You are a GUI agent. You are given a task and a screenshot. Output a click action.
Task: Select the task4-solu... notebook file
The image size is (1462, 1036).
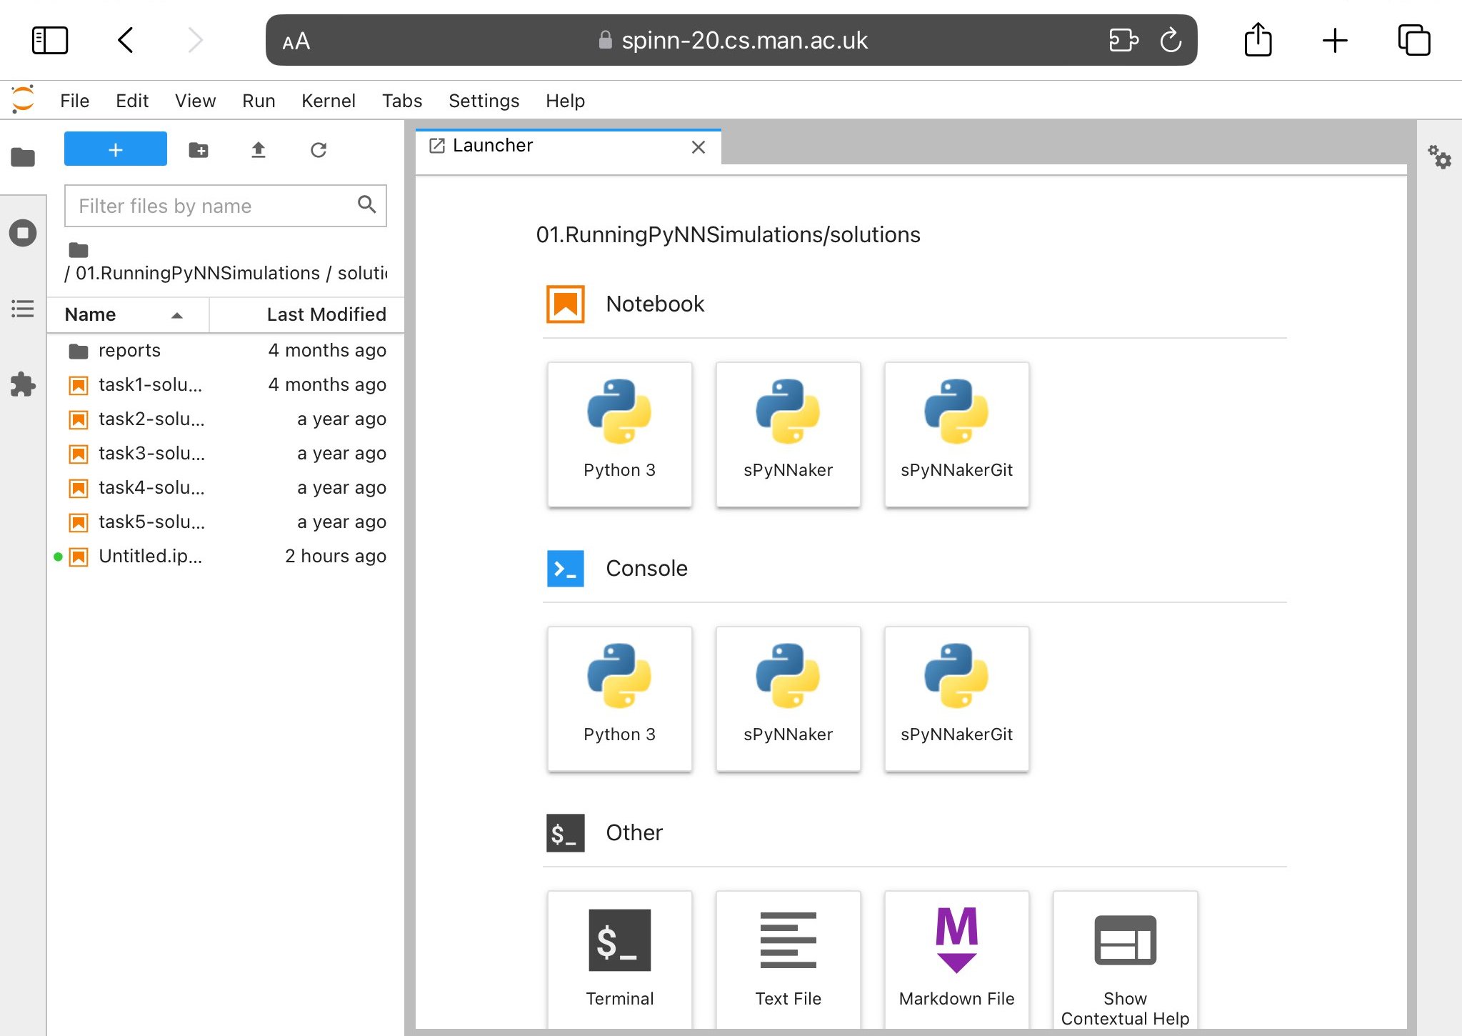click(226, 487)
